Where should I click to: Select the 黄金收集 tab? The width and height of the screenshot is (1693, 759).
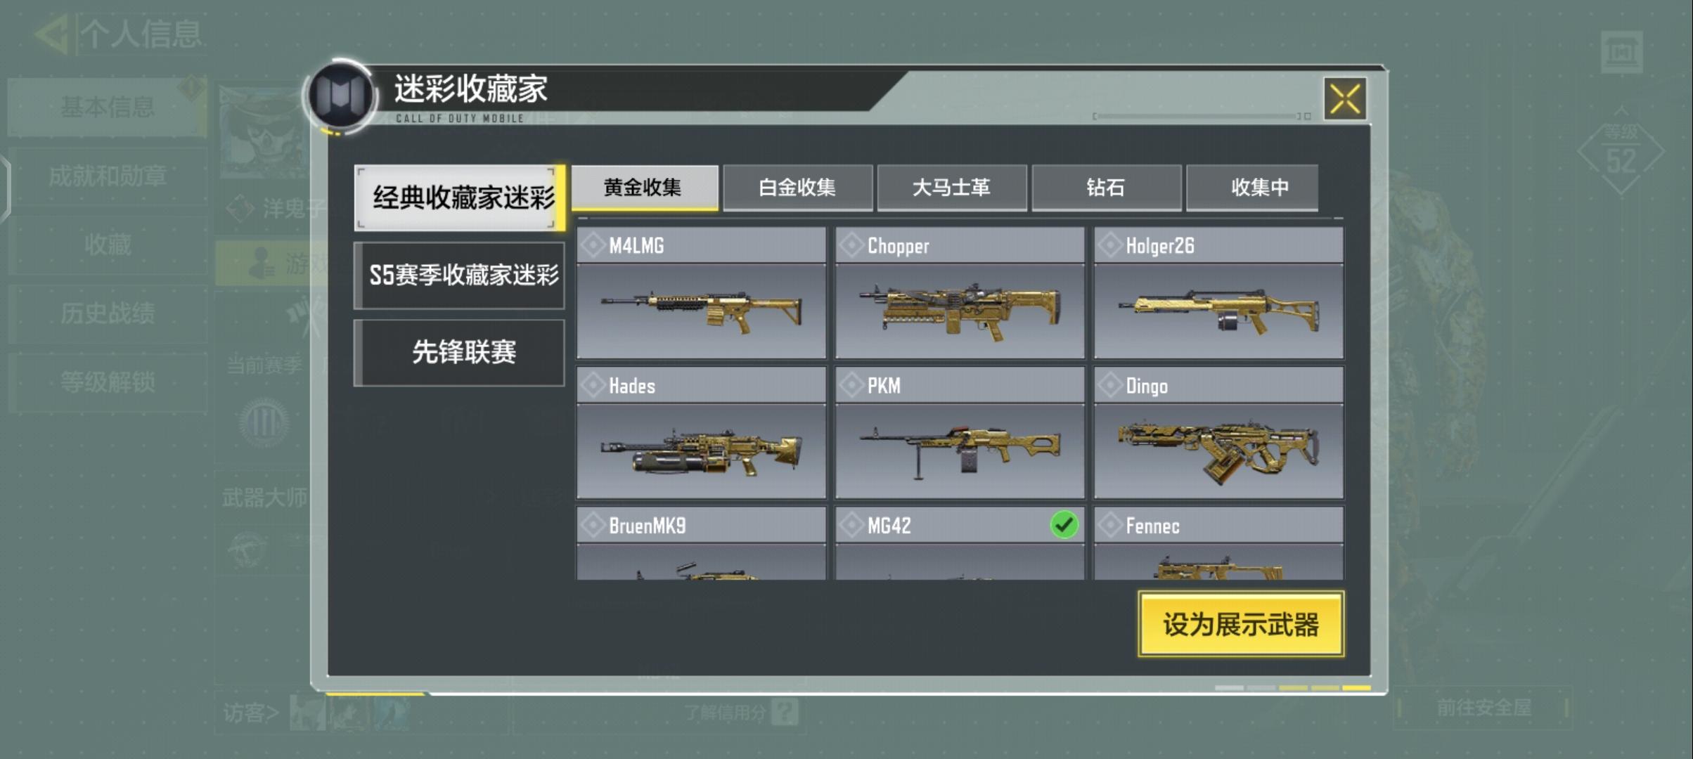pos(645,188)
